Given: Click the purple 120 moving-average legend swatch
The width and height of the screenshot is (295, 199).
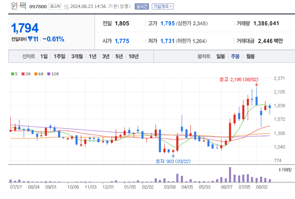Looking at the screenshot, I should [49, 74].
